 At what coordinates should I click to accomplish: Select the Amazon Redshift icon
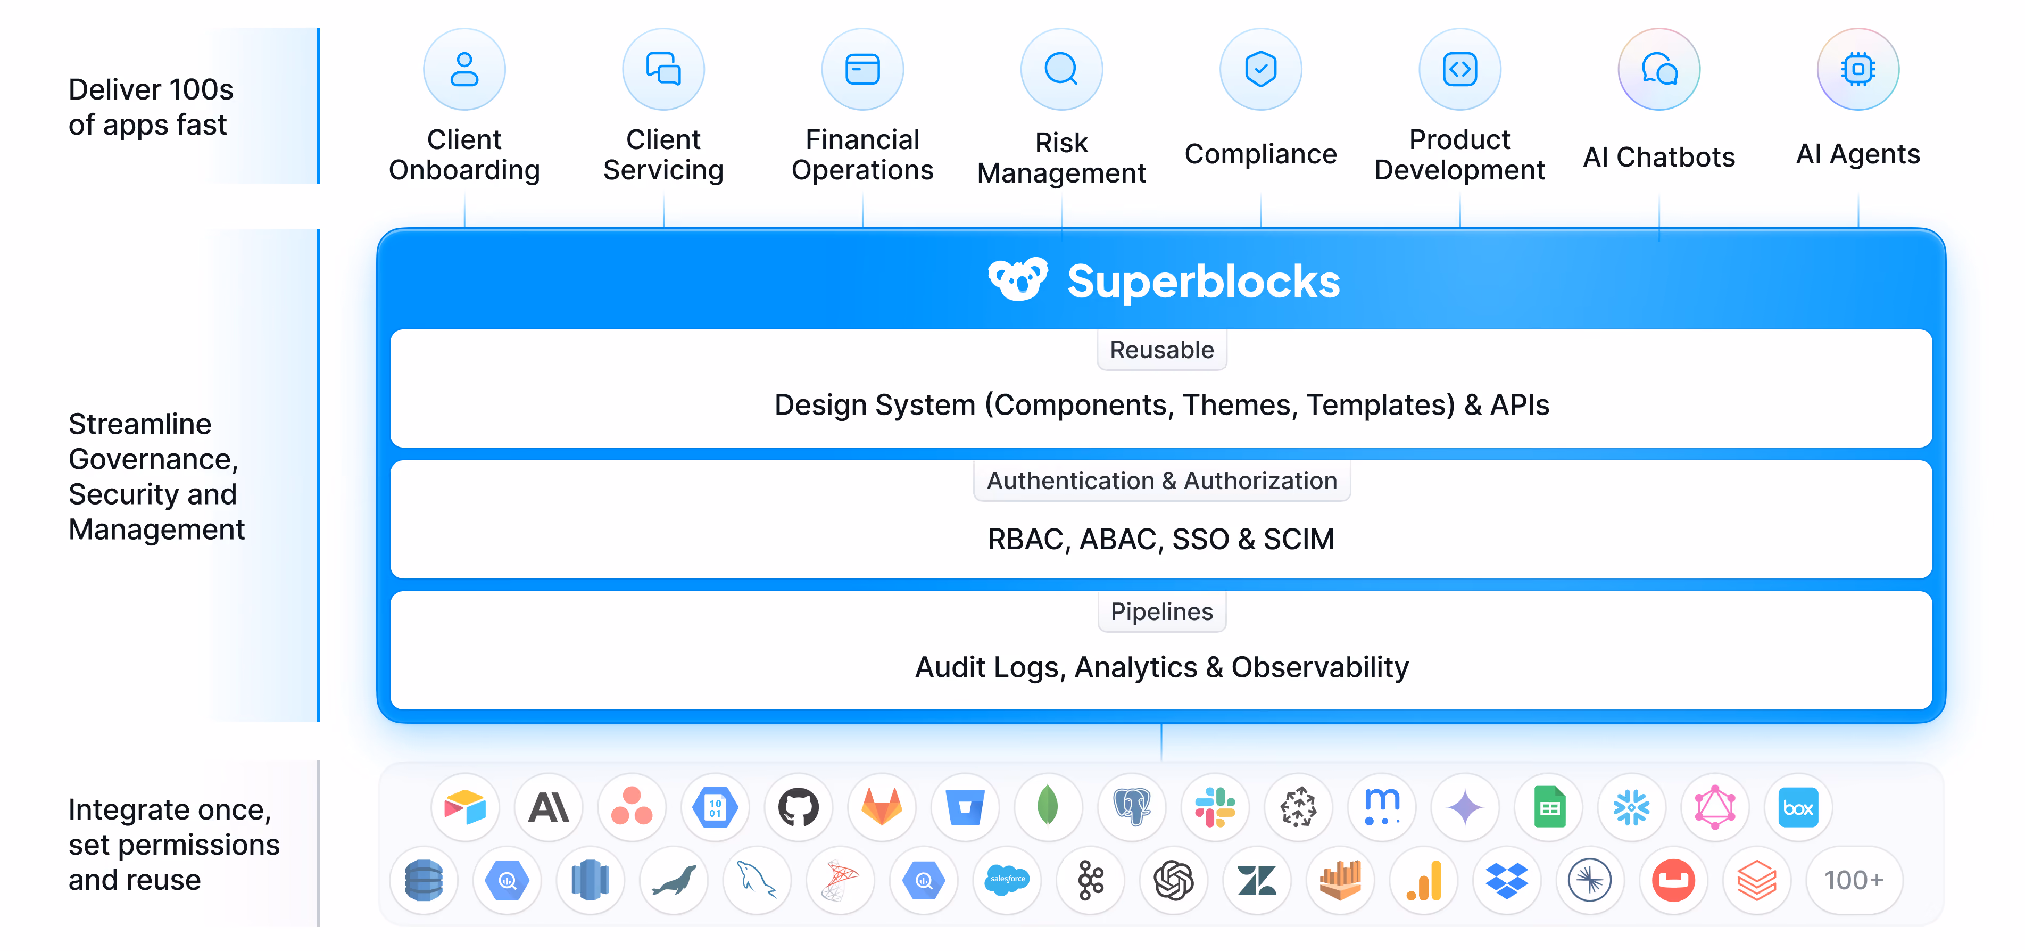[x=591, y=880]
